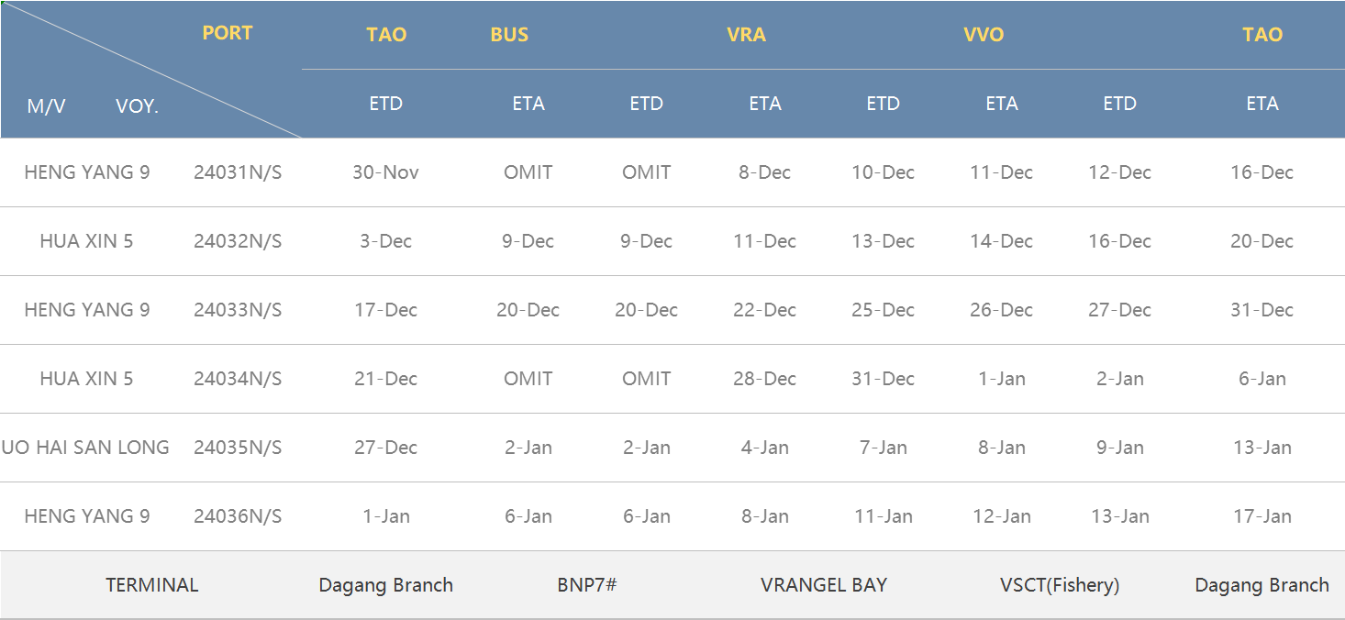Click the 13-Dec VRA ETD cell

tap(883, 241)
